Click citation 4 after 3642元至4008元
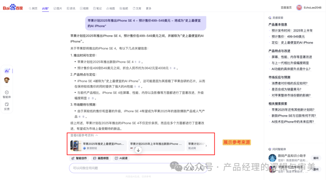This screenshot has width=326, height=180. coord(175,68)
